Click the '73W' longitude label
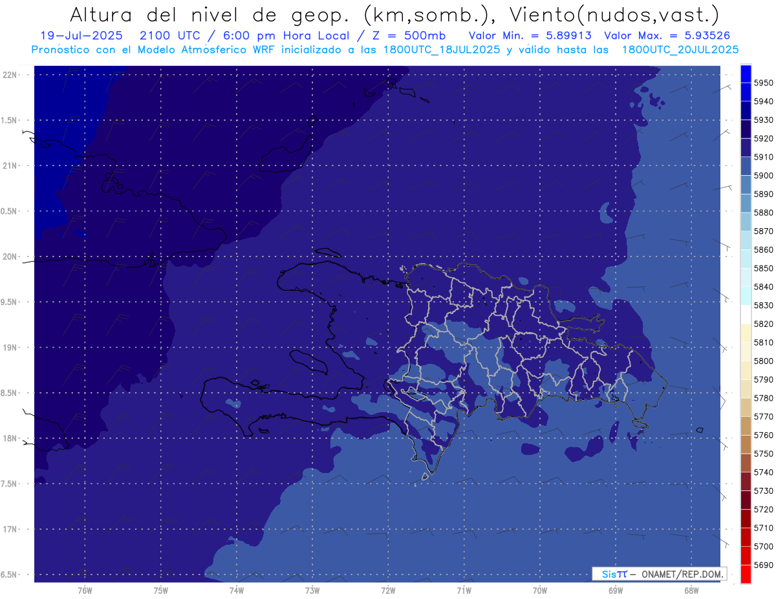 (x=312, y=591)
